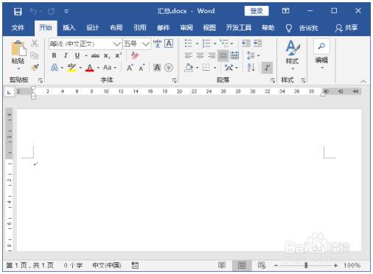Open font dialog launcher
The image size is (373, 274).
(174, 80)
